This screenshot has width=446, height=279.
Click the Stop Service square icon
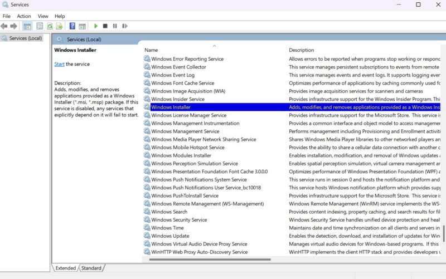tap(105, 26)
